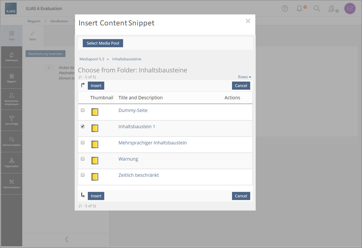The width and height of the screenshot is (362, 248).
Task: Click the search magnifier icon
Action: 317,9
